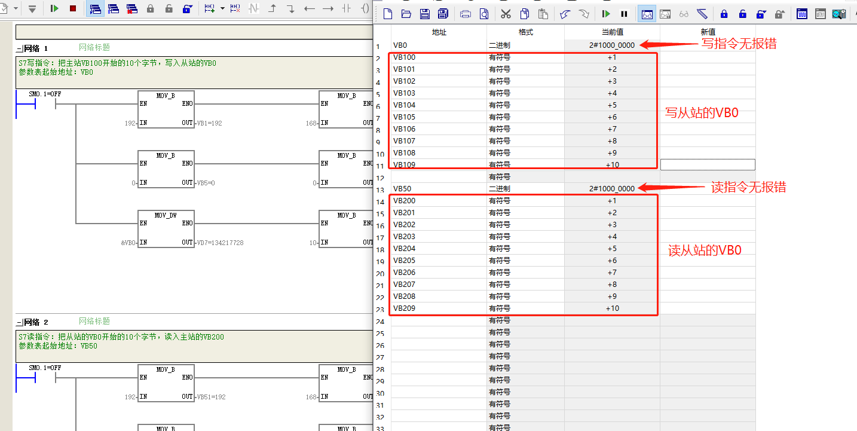Force value with blue padlock in chart toolbar
This screenshot has width=857, height=431.
tap(724, 14)
